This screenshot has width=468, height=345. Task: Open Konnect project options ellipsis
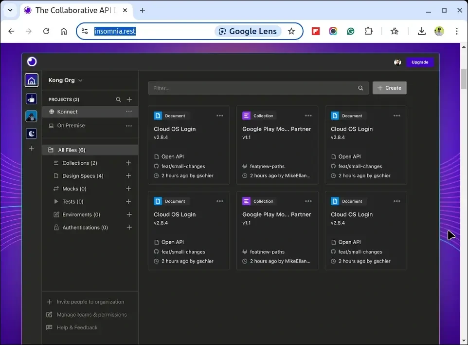click(x=129, y=112)
